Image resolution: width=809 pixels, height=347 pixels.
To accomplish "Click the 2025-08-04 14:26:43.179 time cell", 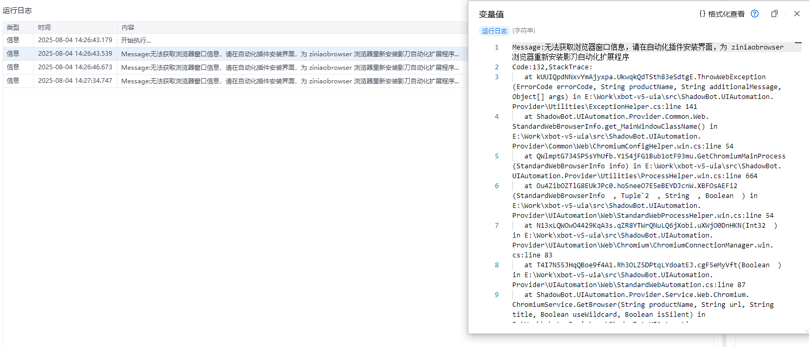I will 75,40.
